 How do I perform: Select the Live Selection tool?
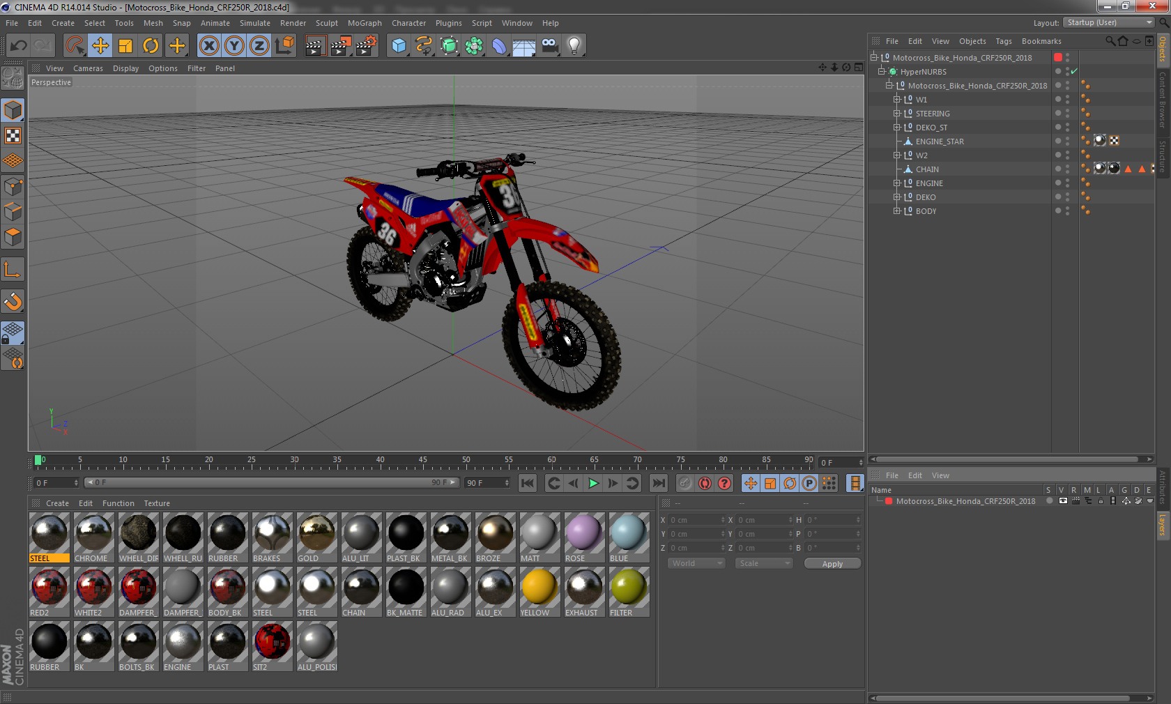pyautogui.click(x=75, y=46)
